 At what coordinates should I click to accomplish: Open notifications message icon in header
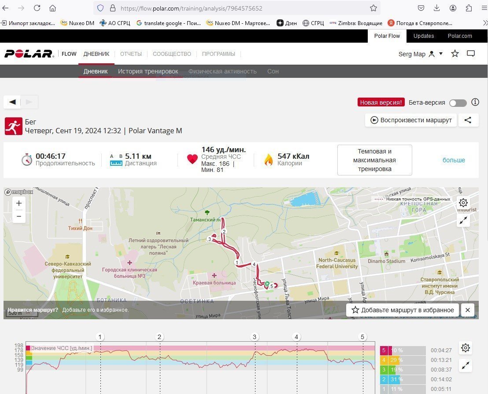tap(470, 54)
